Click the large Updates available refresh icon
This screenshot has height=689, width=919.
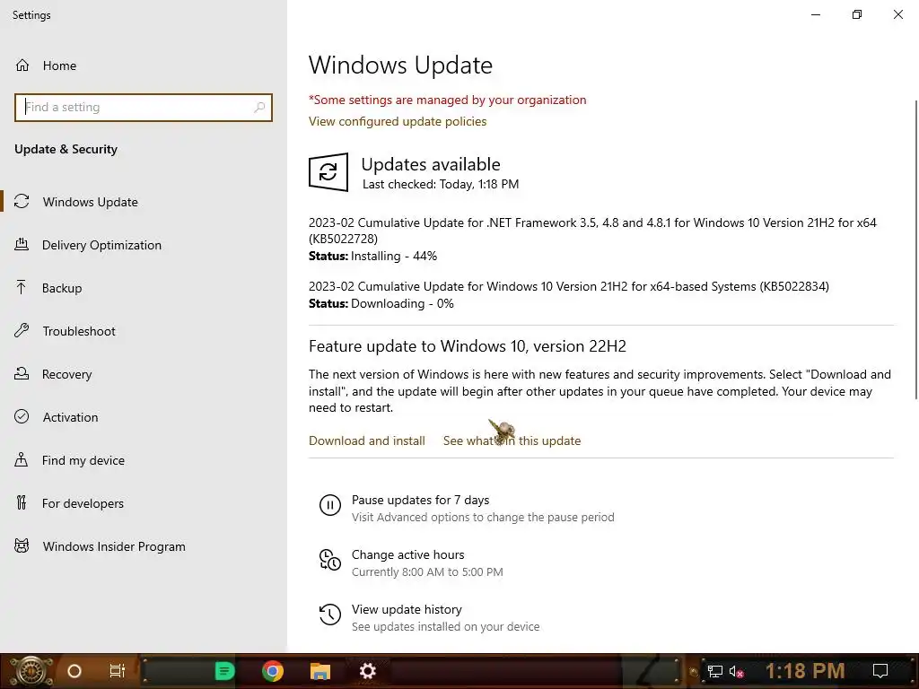328,172
